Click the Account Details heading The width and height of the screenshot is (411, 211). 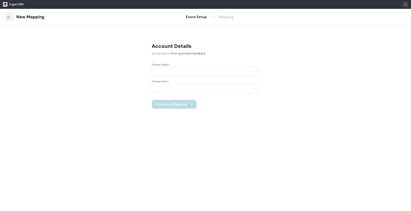click(171, 46)
